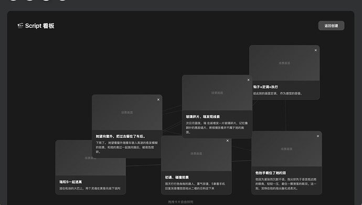This screenshot has width=362, height=205.
Task: Click the title 初遇、碰撞前景
Action: pyautogui.click(x=177, y=177)
